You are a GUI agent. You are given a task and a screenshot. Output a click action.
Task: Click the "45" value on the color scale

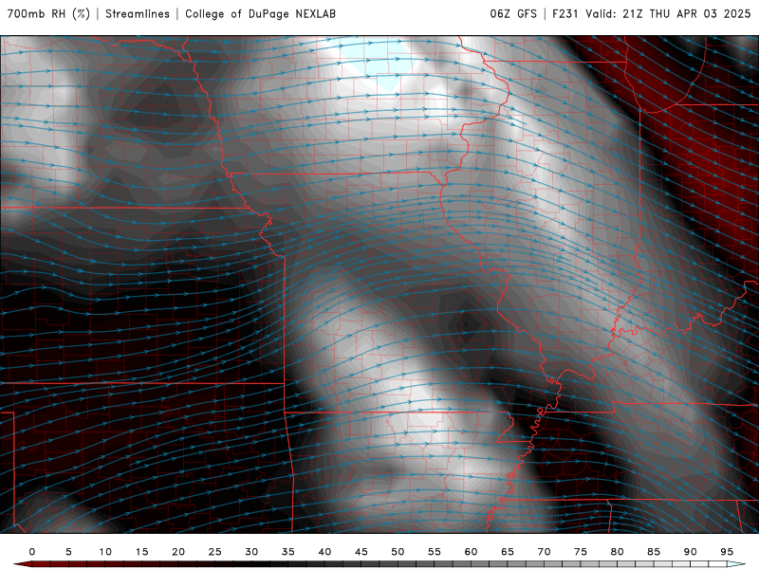[x=361, y=552]
